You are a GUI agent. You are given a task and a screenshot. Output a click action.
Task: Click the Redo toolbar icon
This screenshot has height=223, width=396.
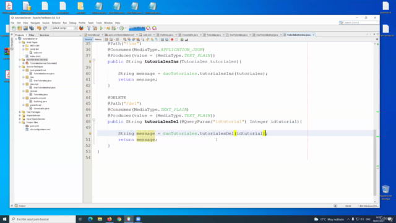click(45, 28)
